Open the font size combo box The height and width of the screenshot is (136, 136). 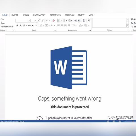(x=34, y=20)
